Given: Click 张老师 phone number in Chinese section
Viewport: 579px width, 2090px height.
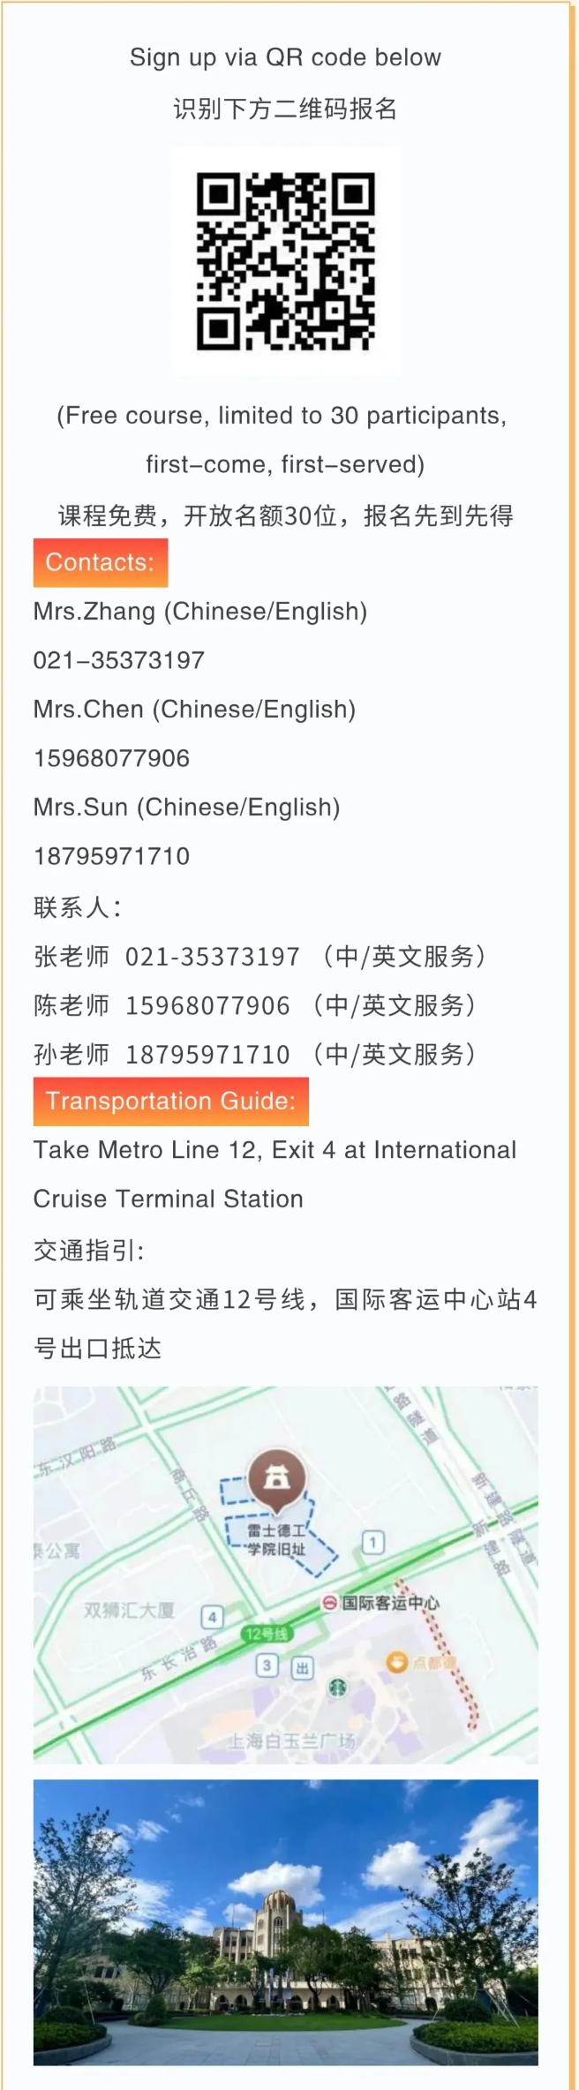Looking at the screenshot, I should (x=212, y=957).
